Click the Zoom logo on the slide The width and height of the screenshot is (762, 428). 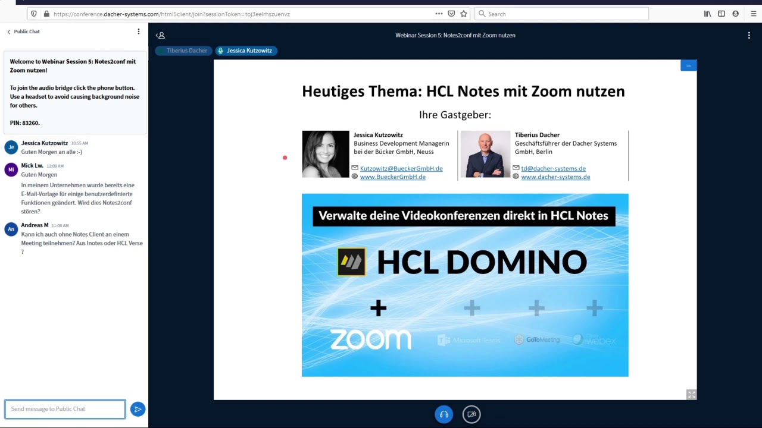(370, 339)
